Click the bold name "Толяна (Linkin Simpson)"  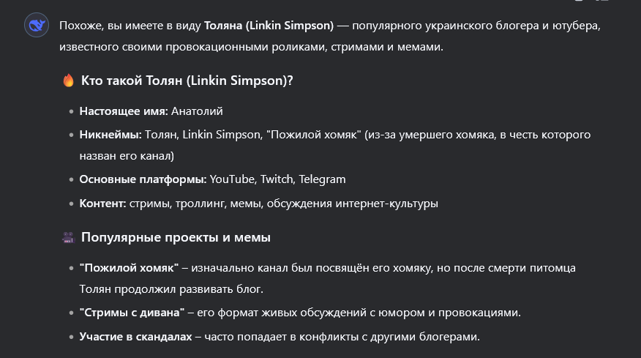(269, 26)
